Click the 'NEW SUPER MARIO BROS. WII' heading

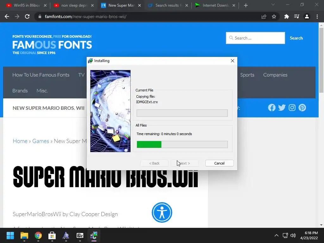coord(48,108)
